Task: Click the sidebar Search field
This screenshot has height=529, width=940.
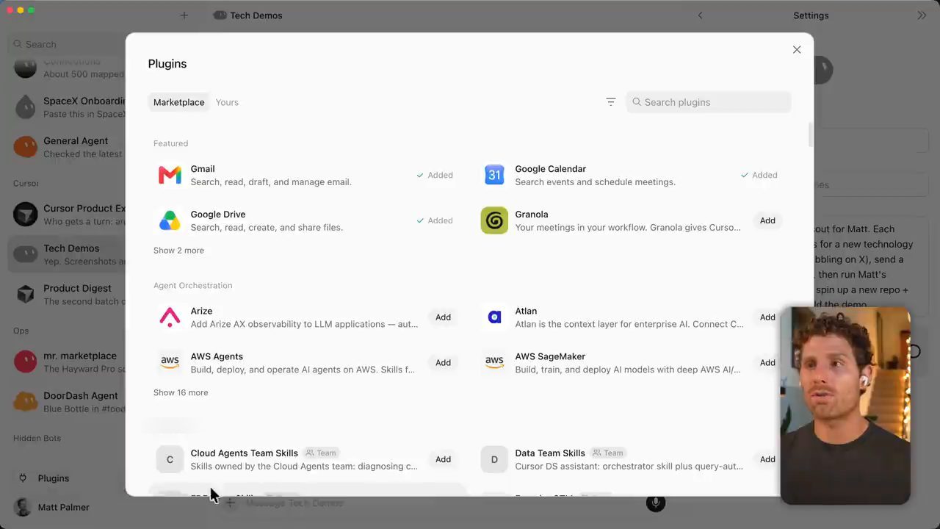Action: (68, 44)
